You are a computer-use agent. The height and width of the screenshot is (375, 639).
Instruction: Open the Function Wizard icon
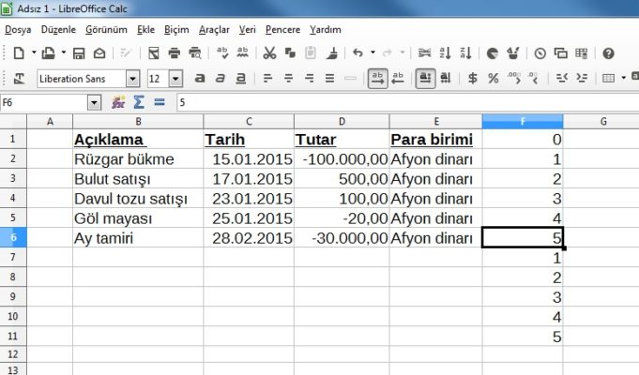pyautogui.click(x=118, y=101)
